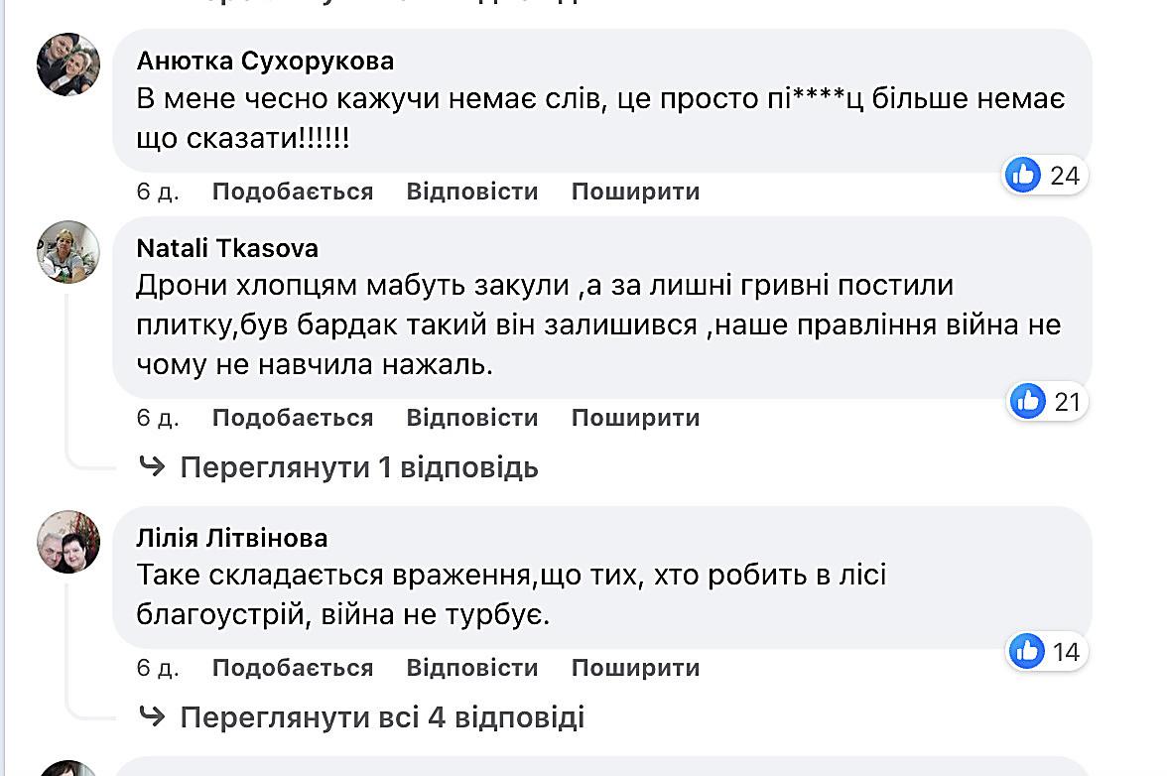Click reply arrow icon under Лілія's comment

(153, 716)
